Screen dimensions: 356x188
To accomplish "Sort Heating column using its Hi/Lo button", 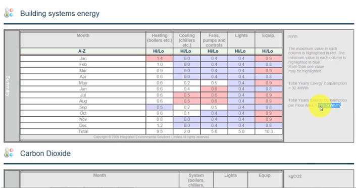I will [x=160, y=51].
